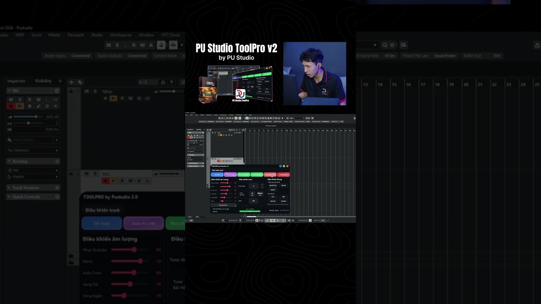
Task: Open the No Extension dropdown
Action: (195, 152)
